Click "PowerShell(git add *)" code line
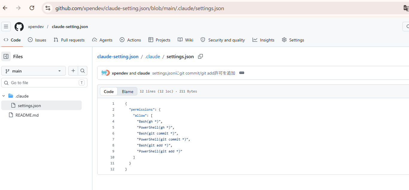The image size is (409, 190). 159,151
